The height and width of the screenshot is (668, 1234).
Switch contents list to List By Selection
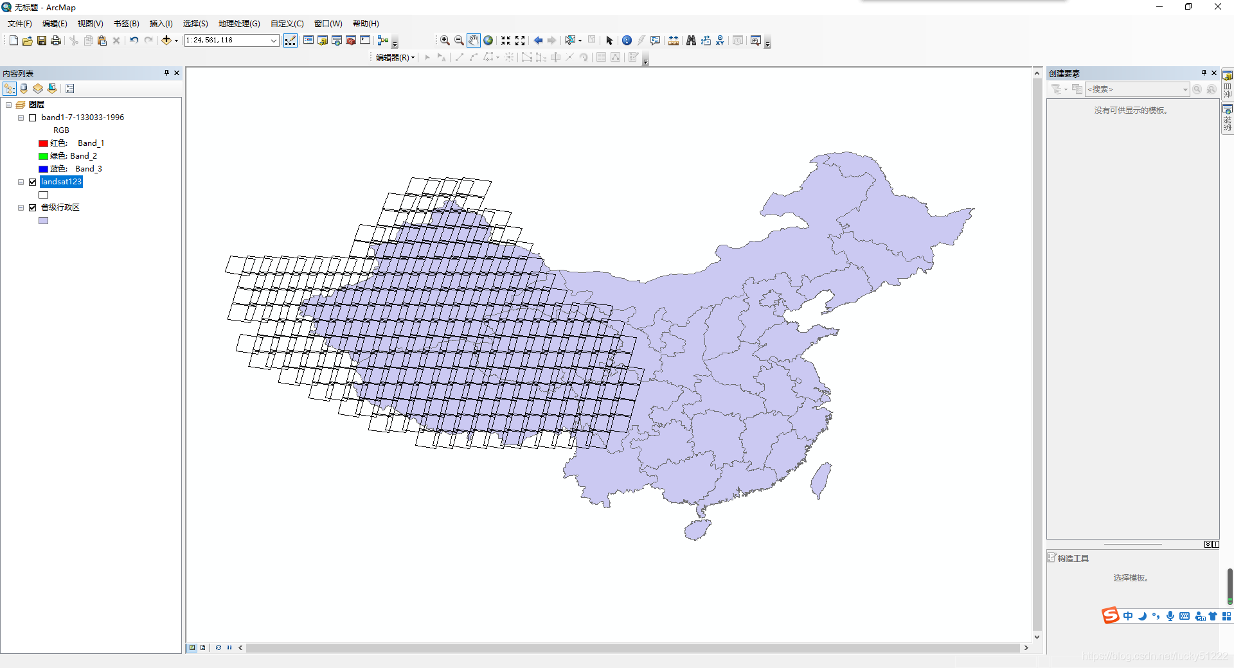pyautogui.click(x=52, y=89)
